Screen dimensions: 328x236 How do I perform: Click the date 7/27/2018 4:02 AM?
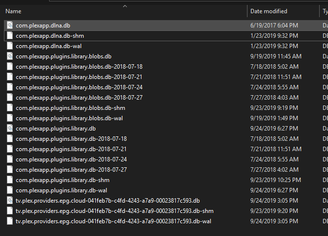(274, 170)
